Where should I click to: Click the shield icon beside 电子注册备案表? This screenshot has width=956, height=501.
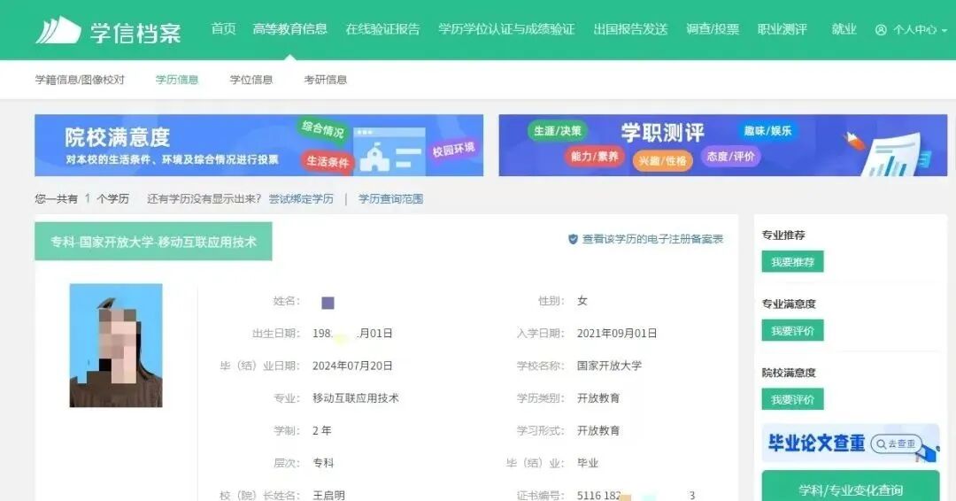click(x=573, y=240)
